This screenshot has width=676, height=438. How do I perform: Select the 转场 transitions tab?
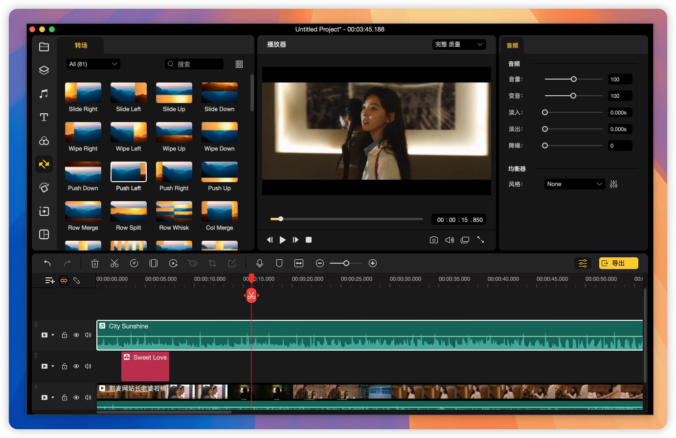click(81, 45)
